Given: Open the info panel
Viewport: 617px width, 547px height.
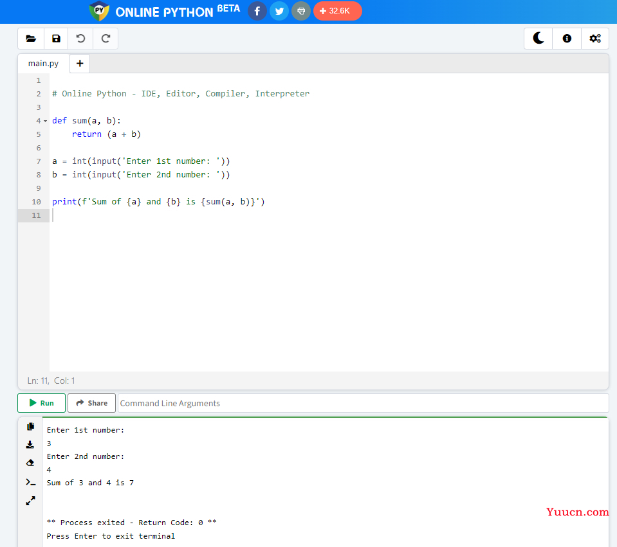Looking at the screenshot, I should 567,39.
